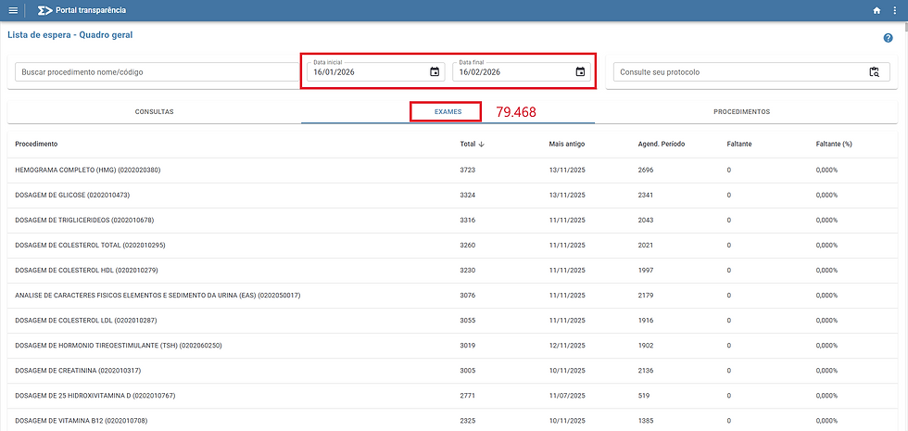Click the Data final date field
This screenshot has height=431, width=908.
[522, 72]
